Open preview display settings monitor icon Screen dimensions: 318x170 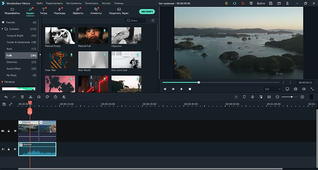pyautogui.click(x=287, y=89)
